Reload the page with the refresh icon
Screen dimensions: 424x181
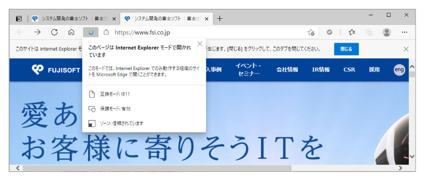[54, 32]
